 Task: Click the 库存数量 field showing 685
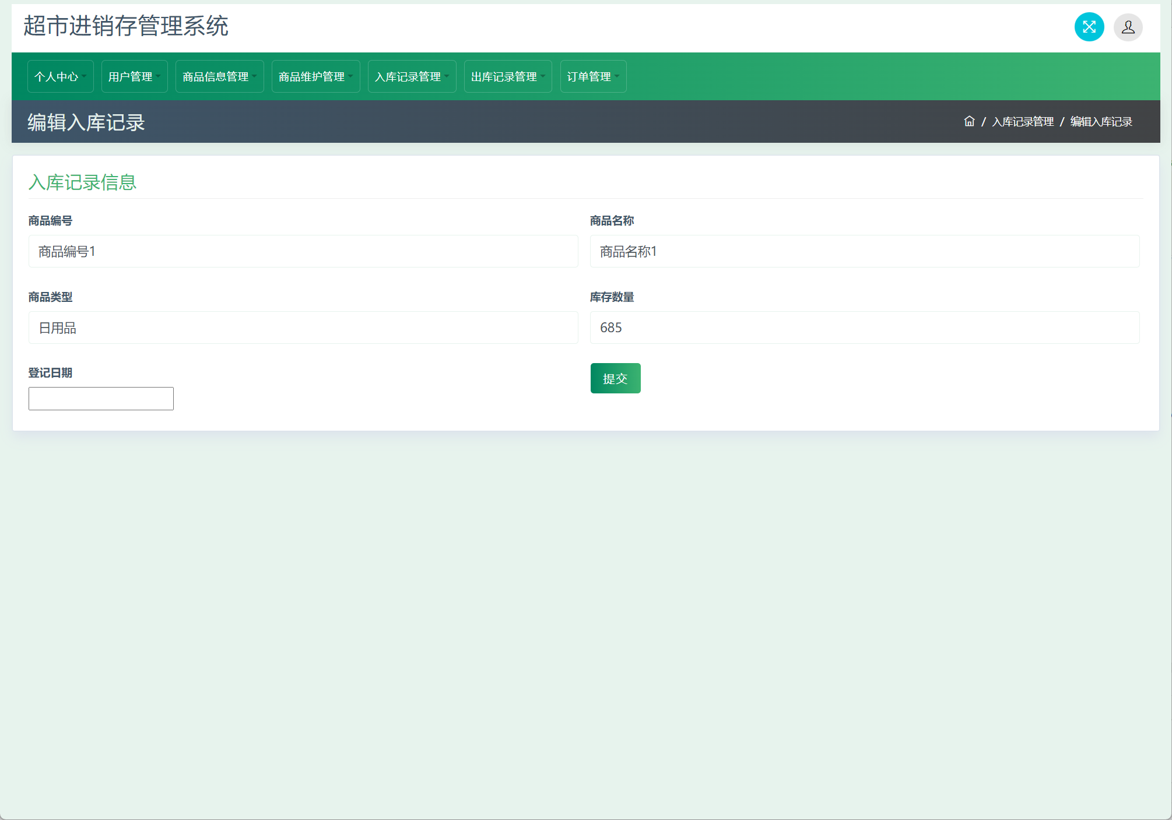(x=864, y=328)
